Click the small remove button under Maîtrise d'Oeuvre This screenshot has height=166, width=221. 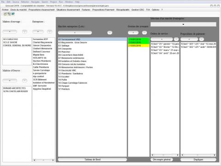pos(24,80)
